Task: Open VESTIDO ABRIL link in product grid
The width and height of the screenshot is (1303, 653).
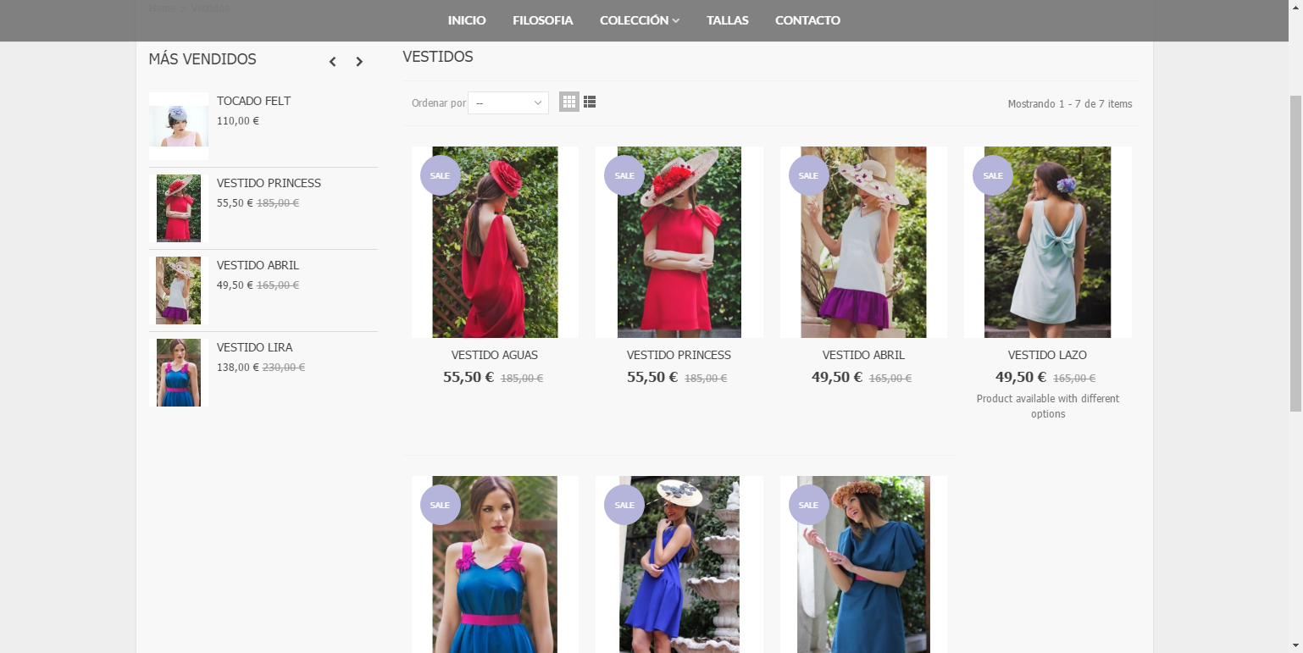Action: click(x=863, y=355)
